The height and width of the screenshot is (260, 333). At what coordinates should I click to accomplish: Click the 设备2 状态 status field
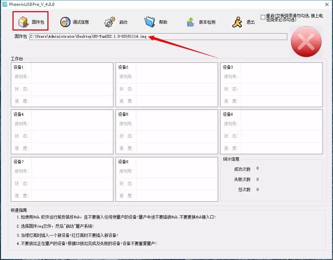click(x=176, y=89)
